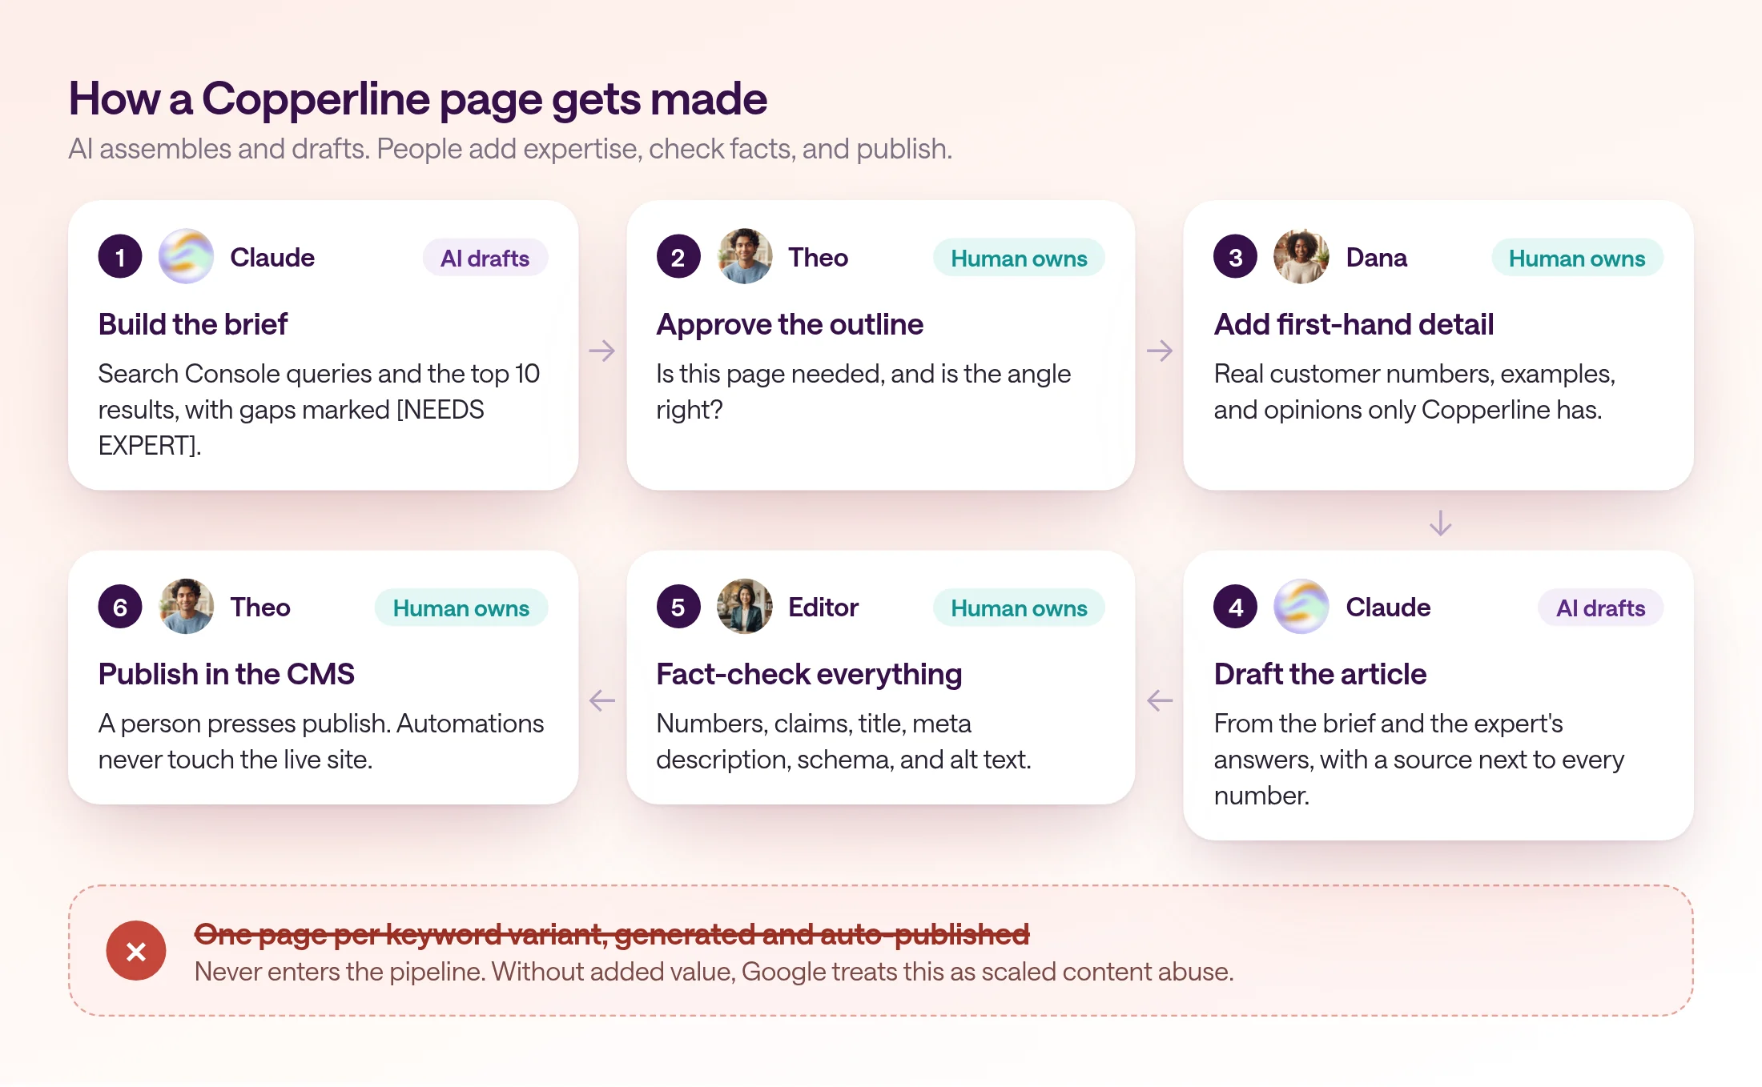Click the Human owns badge on Publish in the CMS
This screenshot has width=1762, height=1087.
point(461,608)
